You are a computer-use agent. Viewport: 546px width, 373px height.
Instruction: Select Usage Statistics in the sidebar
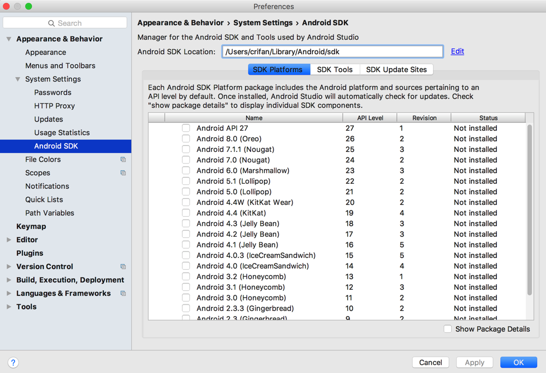tap(61, 133)
